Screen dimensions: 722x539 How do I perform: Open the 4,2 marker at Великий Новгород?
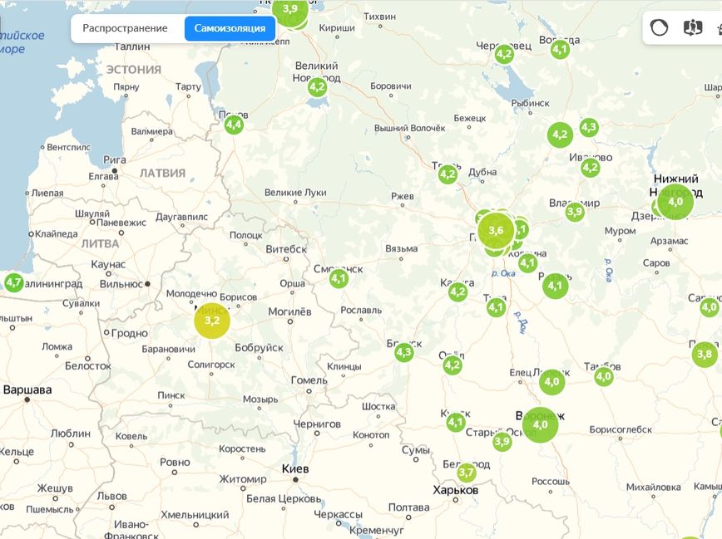pyautogui.click(x=317, y=86)
